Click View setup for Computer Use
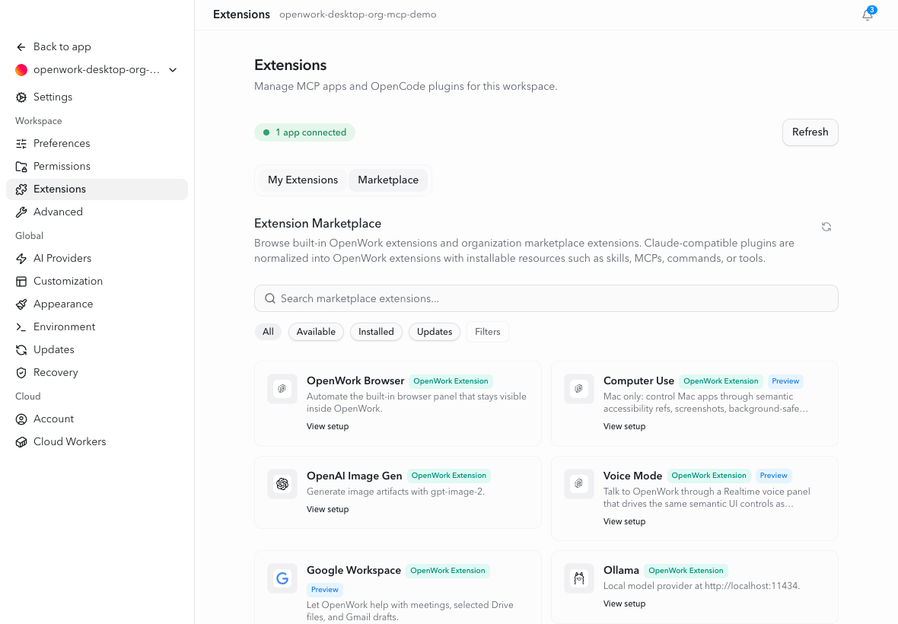898x624 pixels. pyautogui.click(x=624, y=426)
